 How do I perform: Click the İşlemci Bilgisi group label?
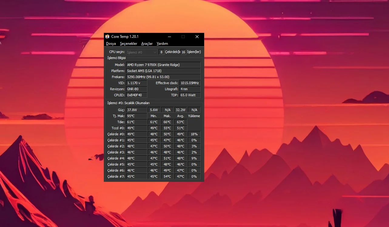[x=116, y=58]
